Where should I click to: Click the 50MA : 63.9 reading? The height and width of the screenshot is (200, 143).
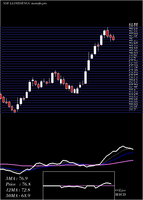coord(18,195)
